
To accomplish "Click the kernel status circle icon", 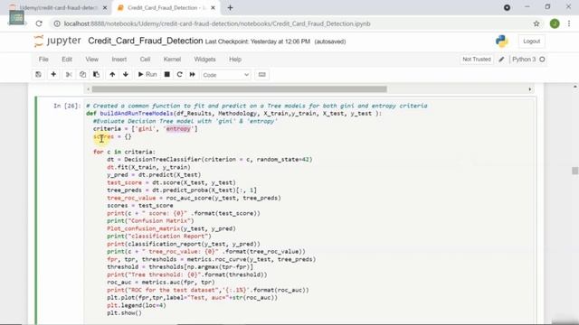I will pos(542,60).
